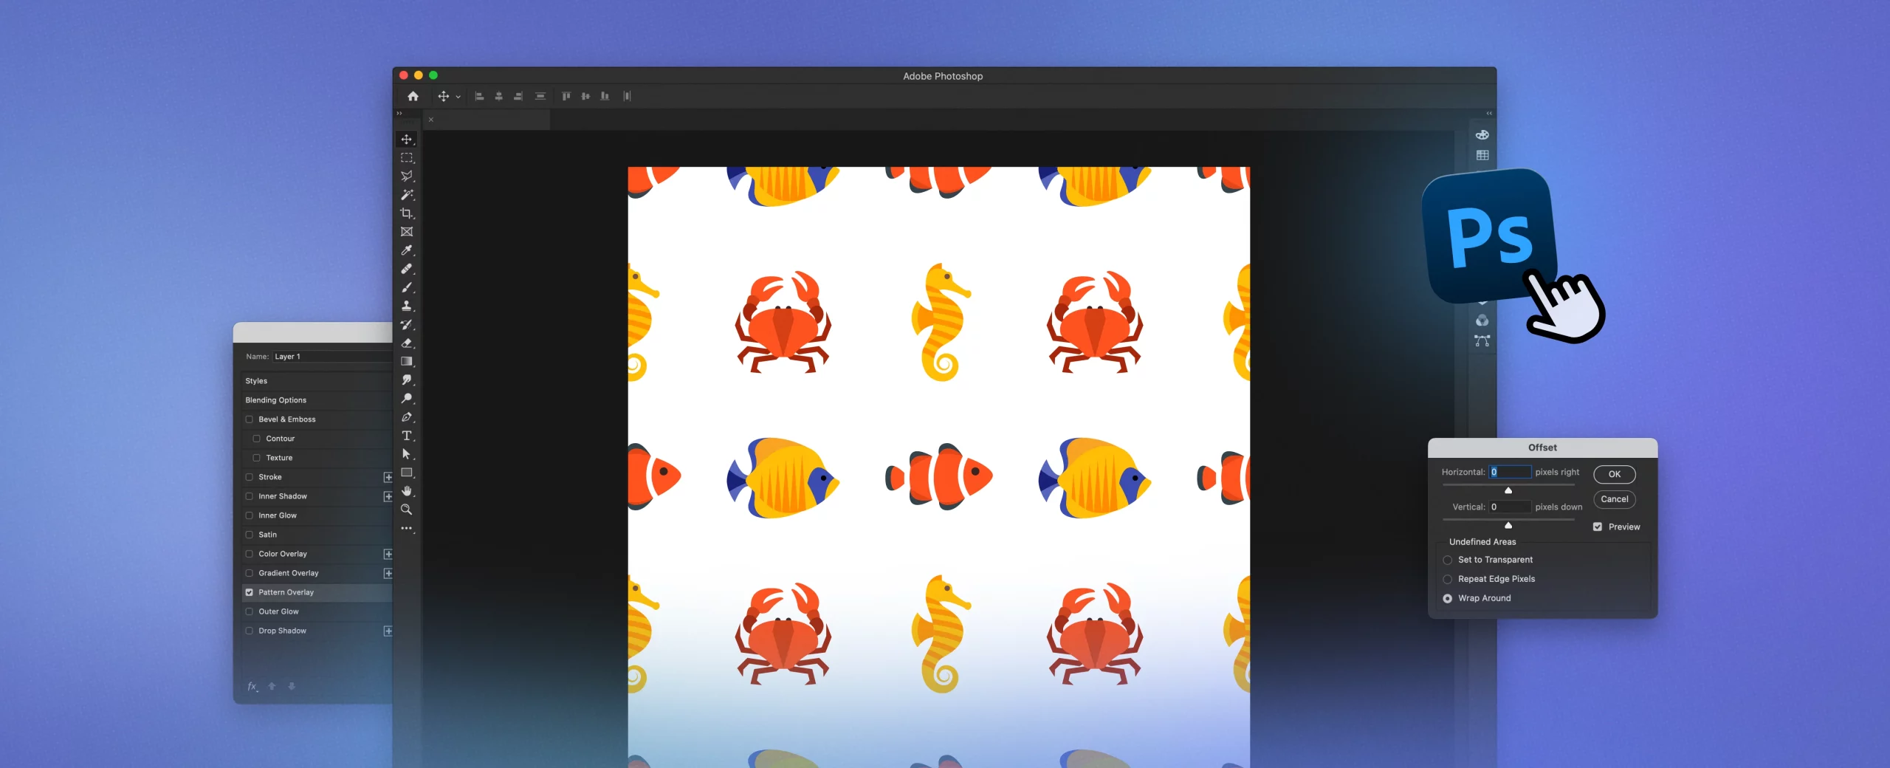This screenshot has width=1890, height=768.
Task: Select the Gradient tool
Action: 406,361
